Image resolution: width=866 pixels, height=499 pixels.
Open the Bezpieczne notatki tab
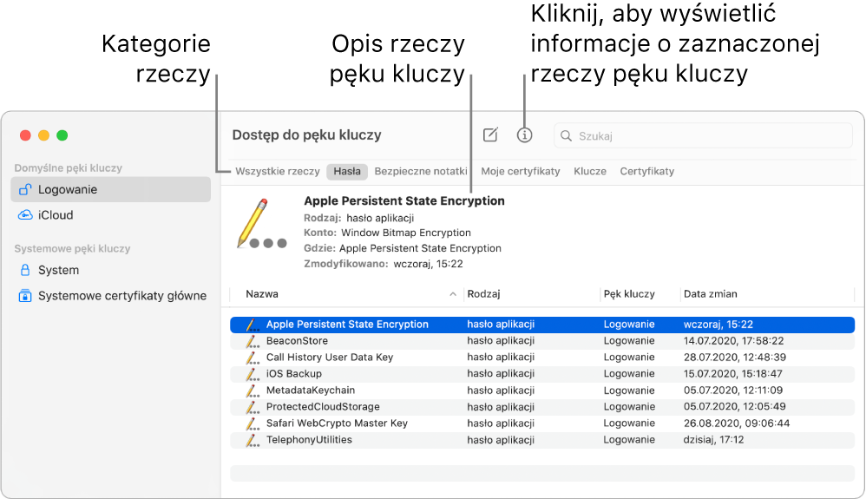pyautogui.click(x=421, y=172)
